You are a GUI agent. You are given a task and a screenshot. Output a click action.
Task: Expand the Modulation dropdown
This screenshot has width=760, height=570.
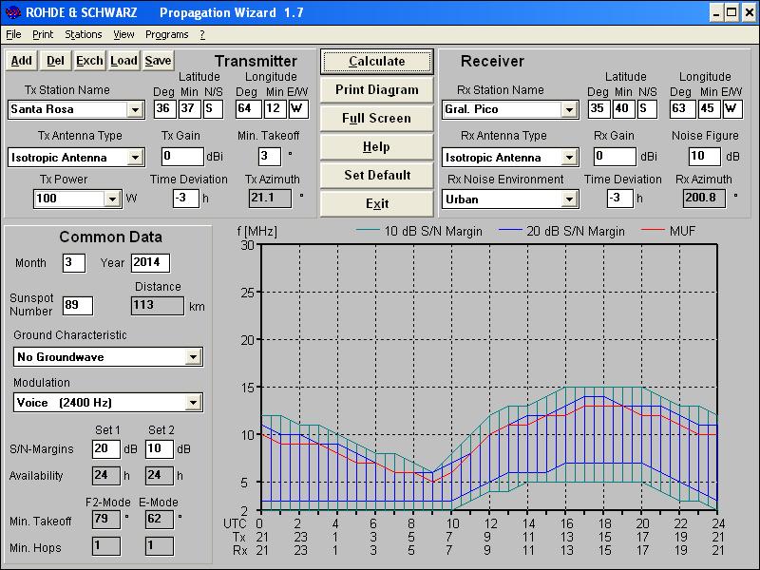pos(194,403)
